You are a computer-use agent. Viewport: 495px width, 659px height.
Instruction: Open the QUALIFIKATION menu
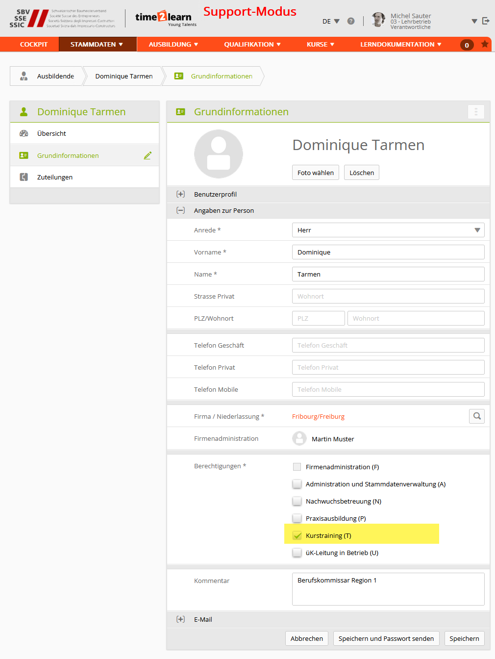coord(252,44)
